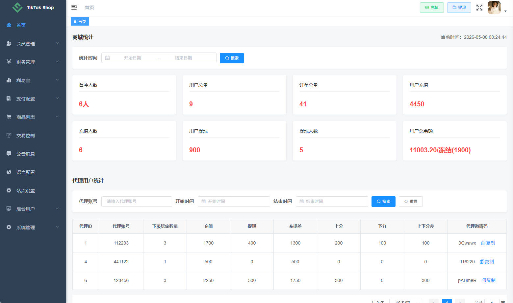The image size is (513, 303).
Task: Click the 利息宝 bar chart icon
Action: tap(9, 80)
